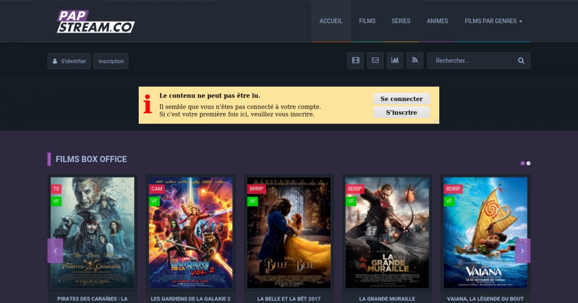
Task: Show previous films with left carousel arrow
Action: (55, 251)
